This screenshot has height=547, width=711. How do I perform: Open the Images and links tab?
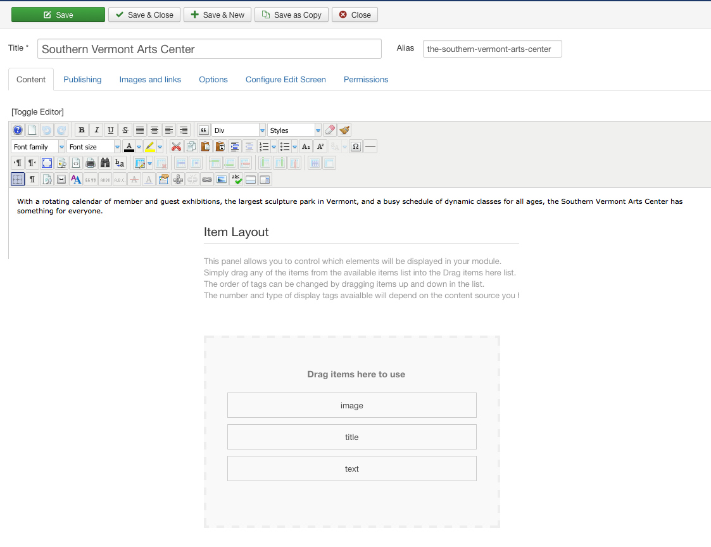point(150,79)
